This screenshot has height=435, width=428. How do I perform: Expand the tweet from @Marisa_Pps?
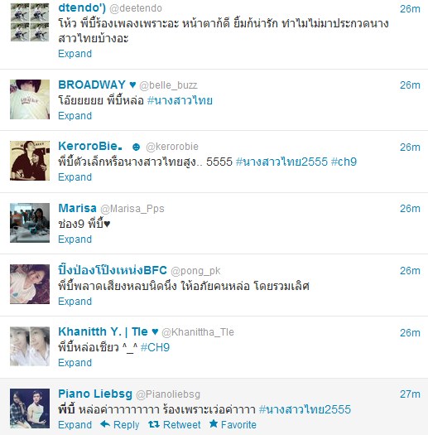75,239
